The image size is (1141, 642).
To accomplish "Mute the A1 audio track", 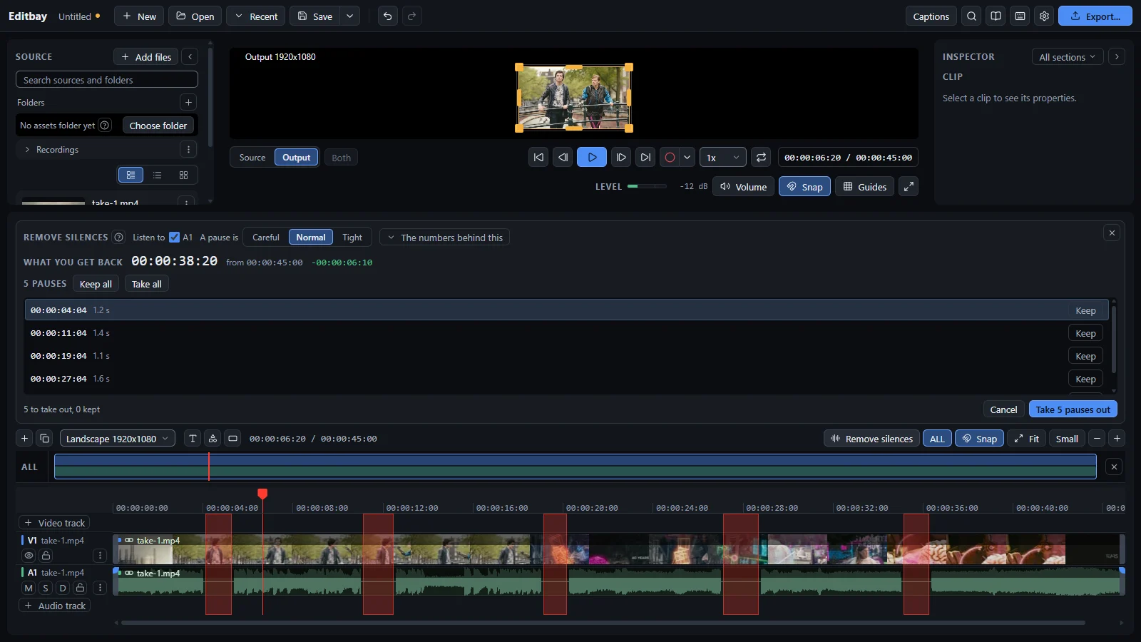I will [29, 588].
